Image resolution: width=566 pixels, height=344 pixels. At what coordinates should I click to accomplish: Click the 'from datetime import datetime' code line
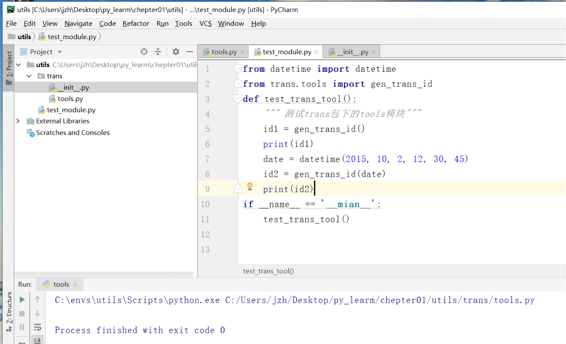(x=319, y=69)
